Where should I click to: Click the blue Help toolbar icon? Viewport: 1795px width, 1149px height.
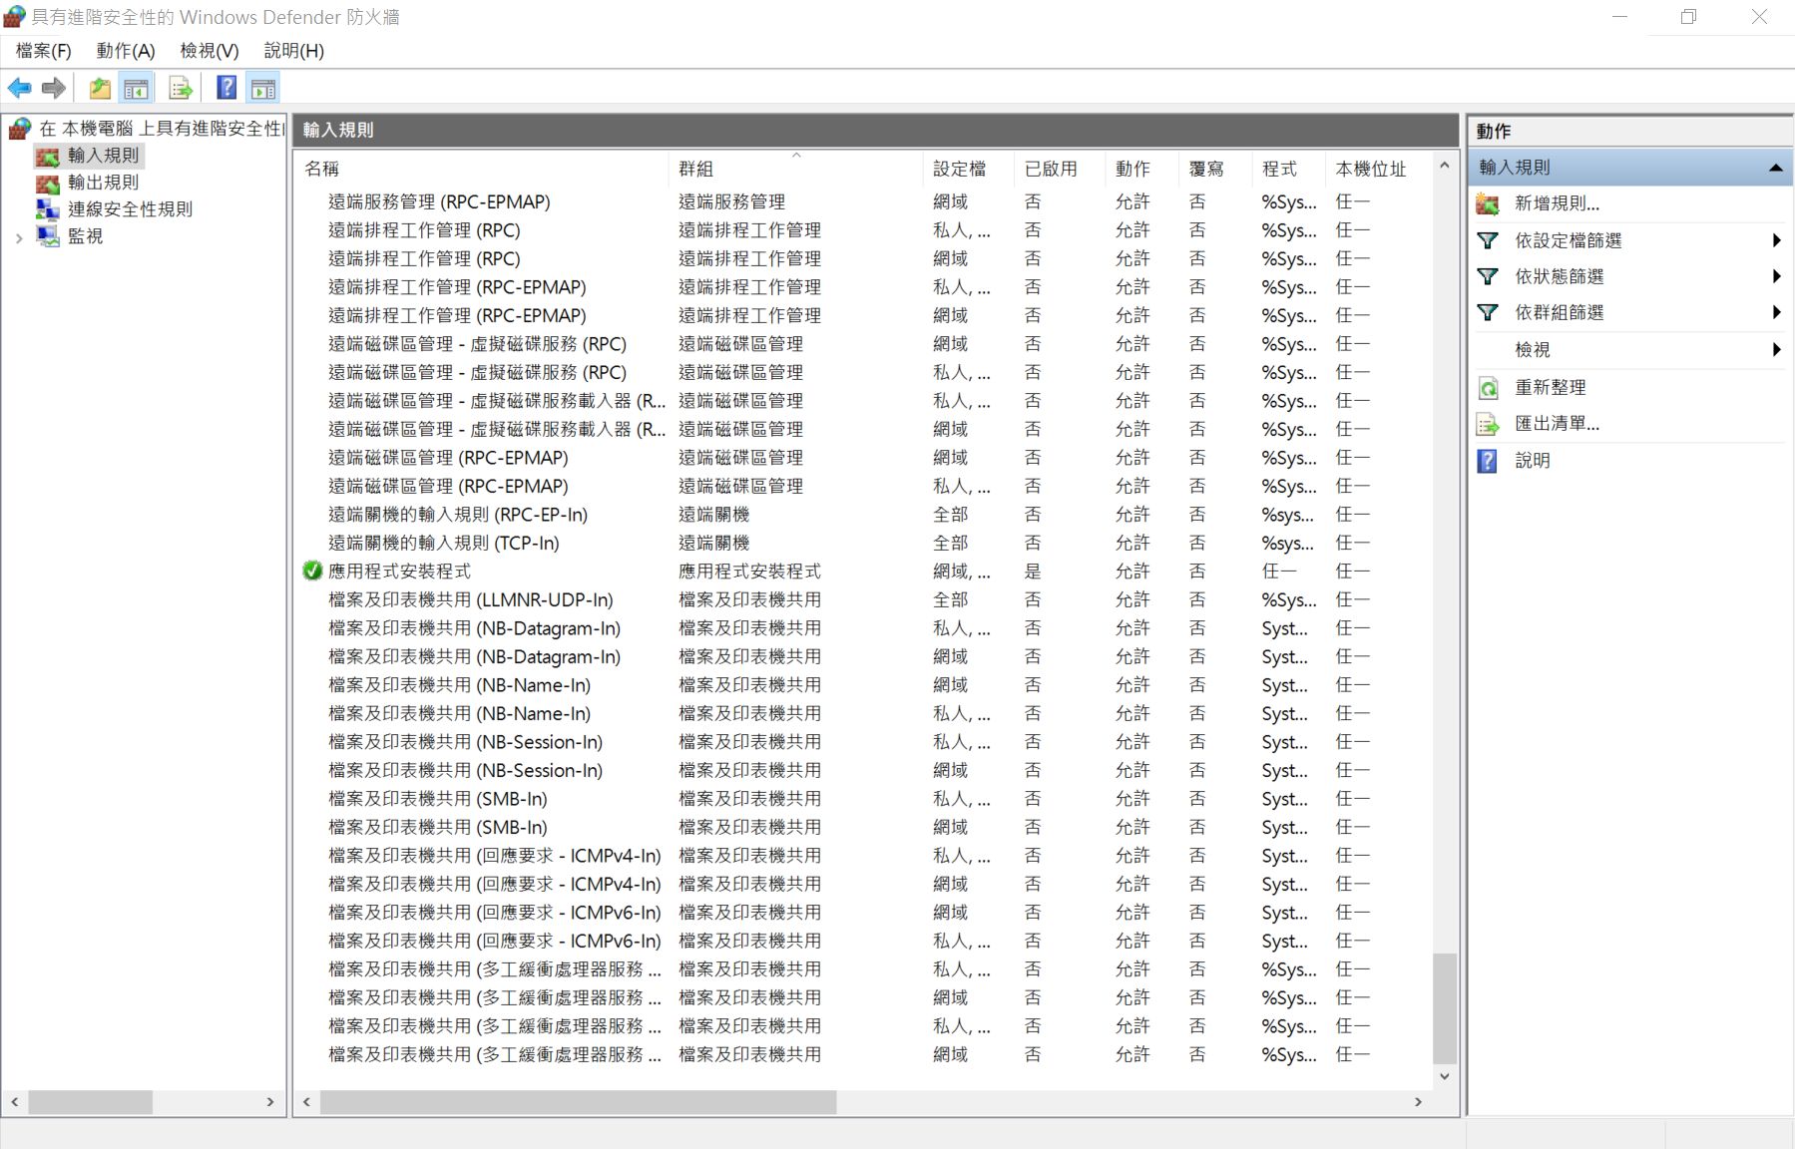coord(226,88)
